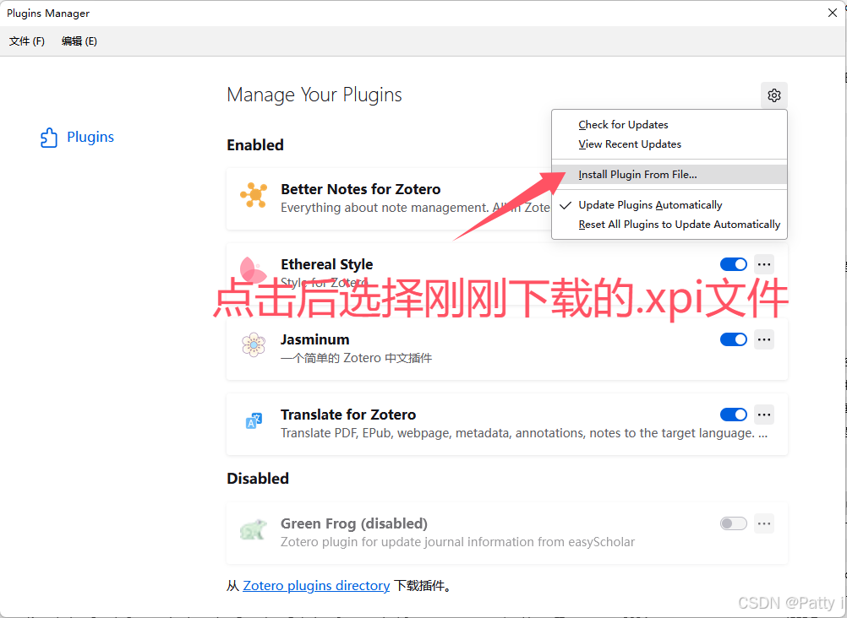The width and height of the screenshot is (847, 618).
Task: Click the Green Frog plugin icon
Action: 254,529
